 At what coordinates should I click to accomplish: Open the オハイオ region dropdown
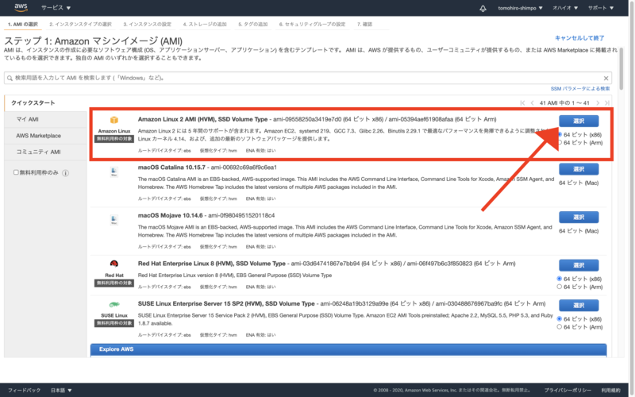click(565, 8)
